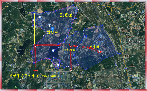The image size is (147, 91).
Task: Select the yellow 양당리 area label
Action: (x=52, y=32)
